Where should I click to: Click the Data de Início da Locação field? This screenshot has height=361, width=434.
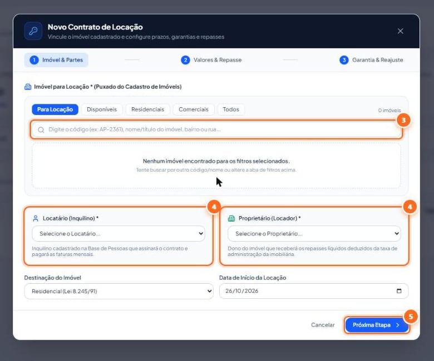(314, 291)
